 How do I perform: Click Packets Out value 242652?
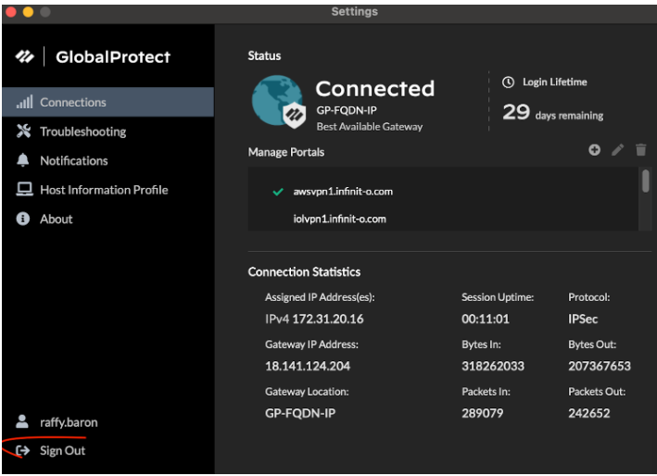click(x=589, y=413)
